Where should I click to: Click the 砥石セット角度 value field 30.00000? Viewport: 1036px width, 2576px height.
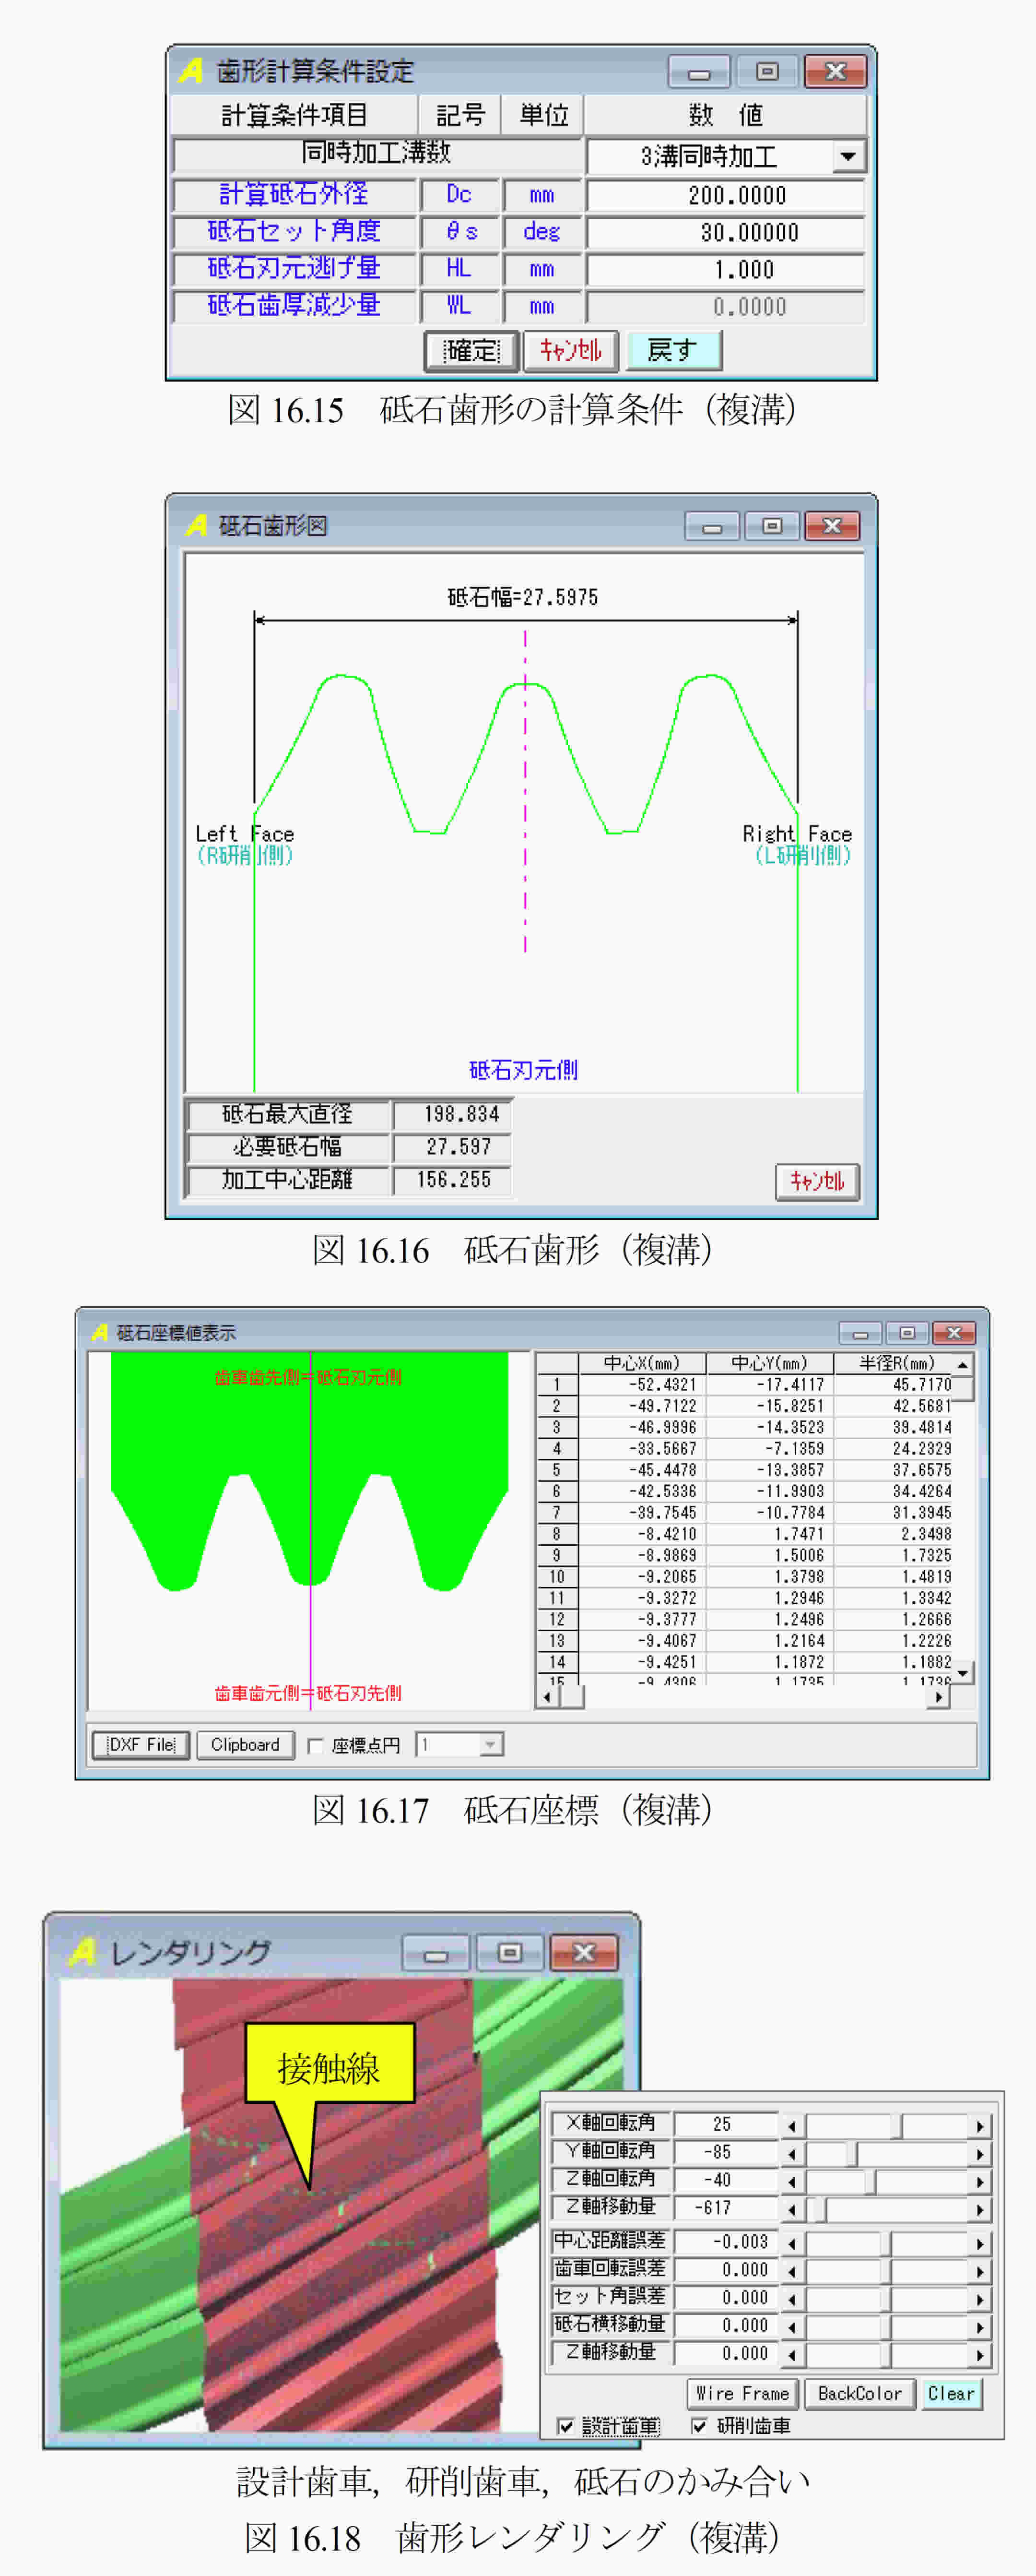point(725,232)
